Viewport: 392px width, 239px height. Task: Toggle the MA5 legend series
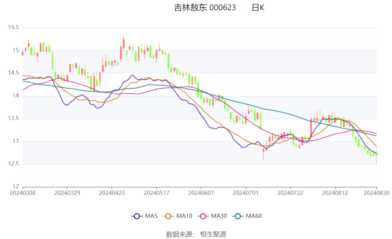[x=144, y=216]
